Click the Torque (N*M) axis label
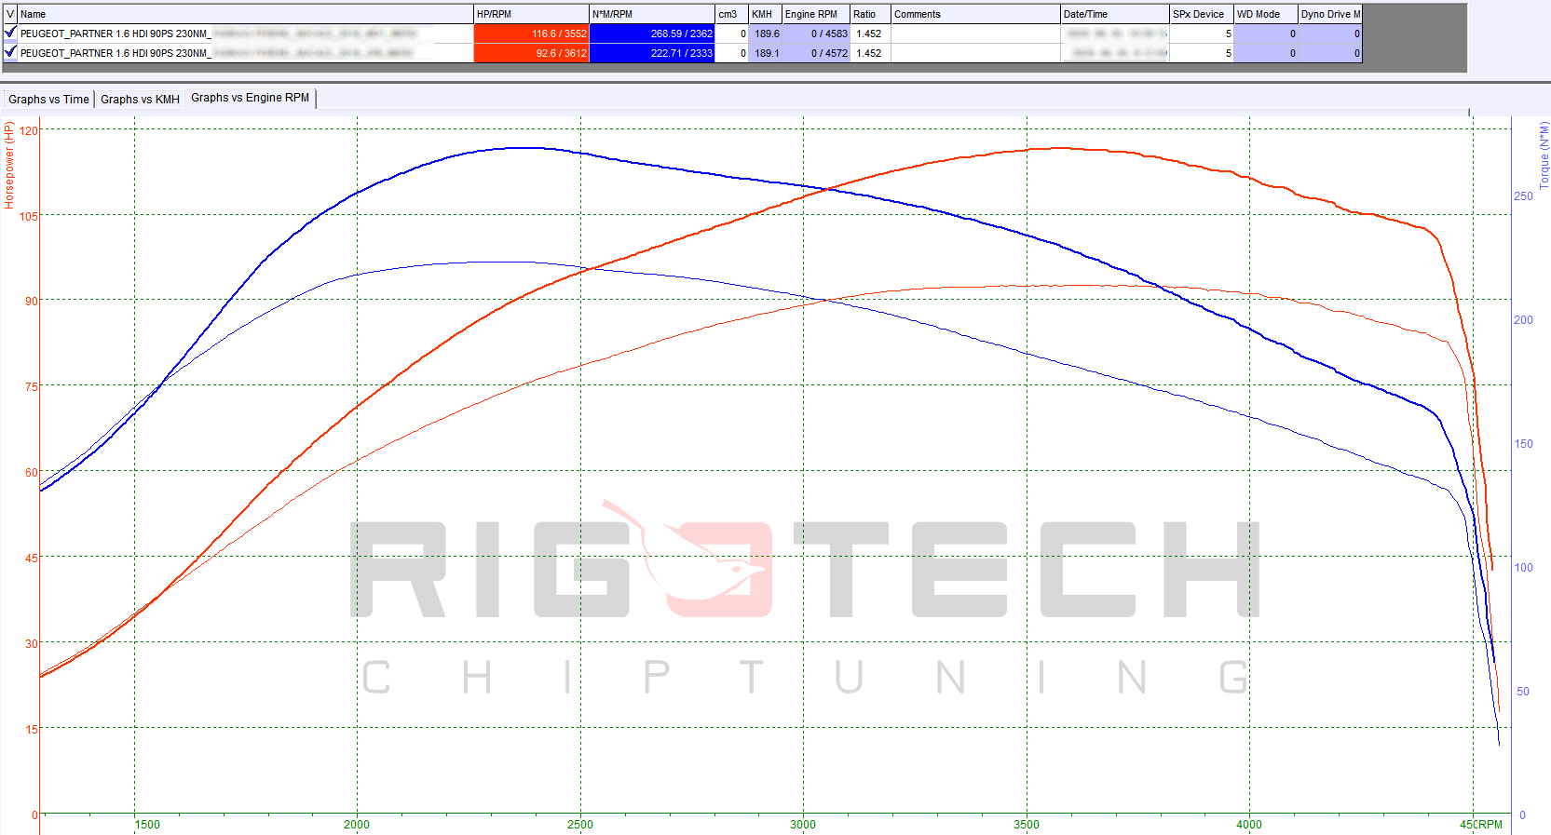The width and height of the screenshot is (1551, 835). (x=1544, y=155)
